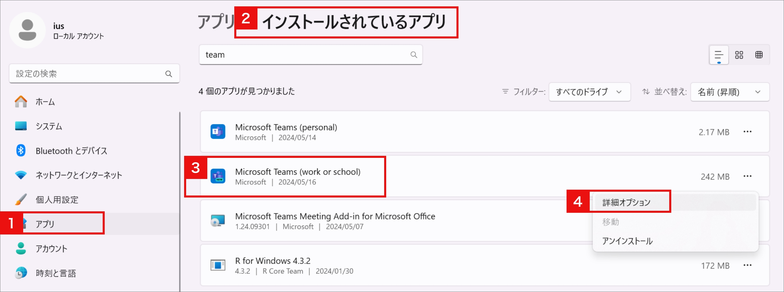This screenshot has height=292, width=784.
Task: Select アンインストール from the context menu
Action: click(675, 241)
